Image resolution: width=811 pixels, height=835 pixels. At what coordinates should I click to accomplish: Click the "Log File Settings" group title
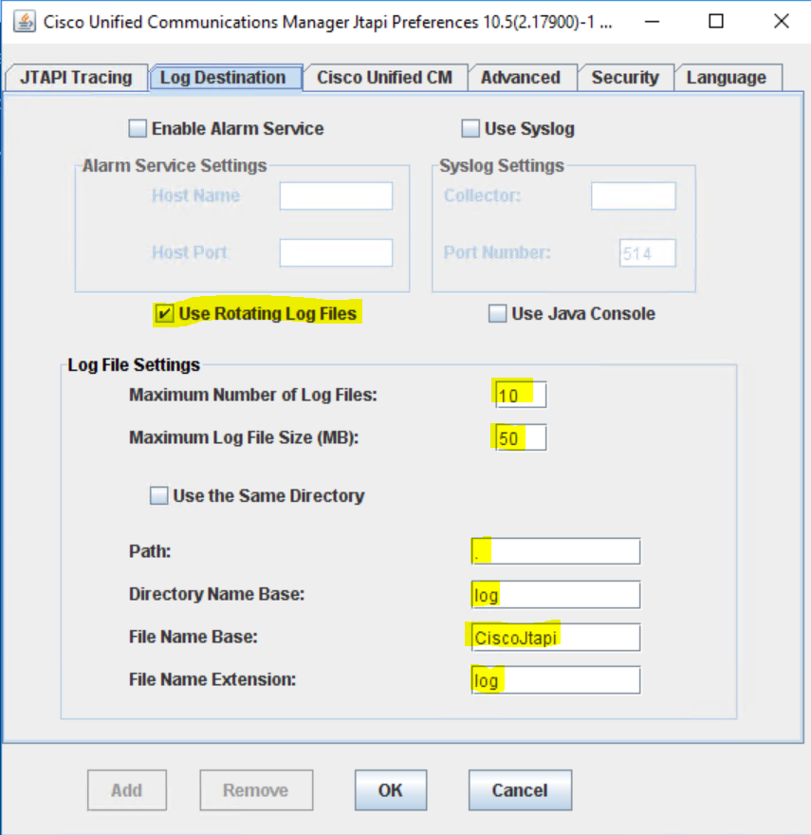click(134, 365)
